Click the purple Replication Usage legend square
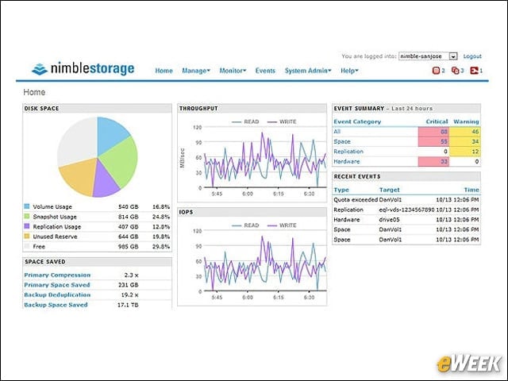Viewport: 508px width, 381px height. [26, 226]
